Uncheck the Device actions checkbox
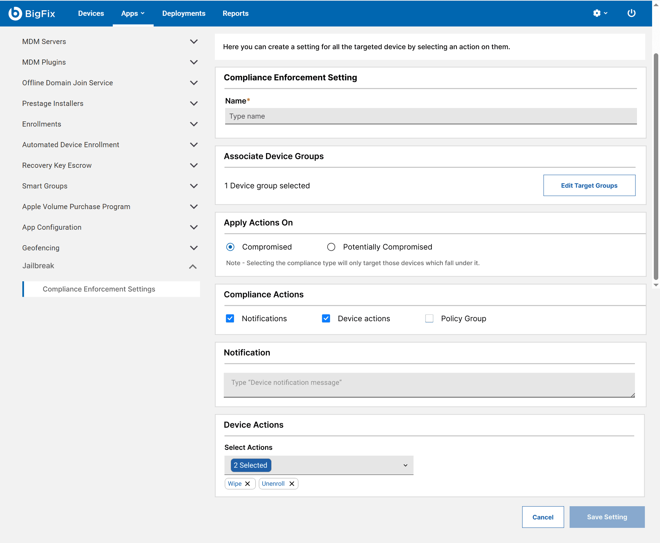Viewport: 660px width, 543px height. tap(326, 318)
